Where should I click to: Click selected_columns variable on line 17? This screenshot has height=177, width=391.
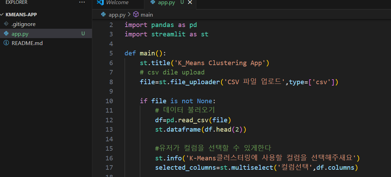pos(186,167)
